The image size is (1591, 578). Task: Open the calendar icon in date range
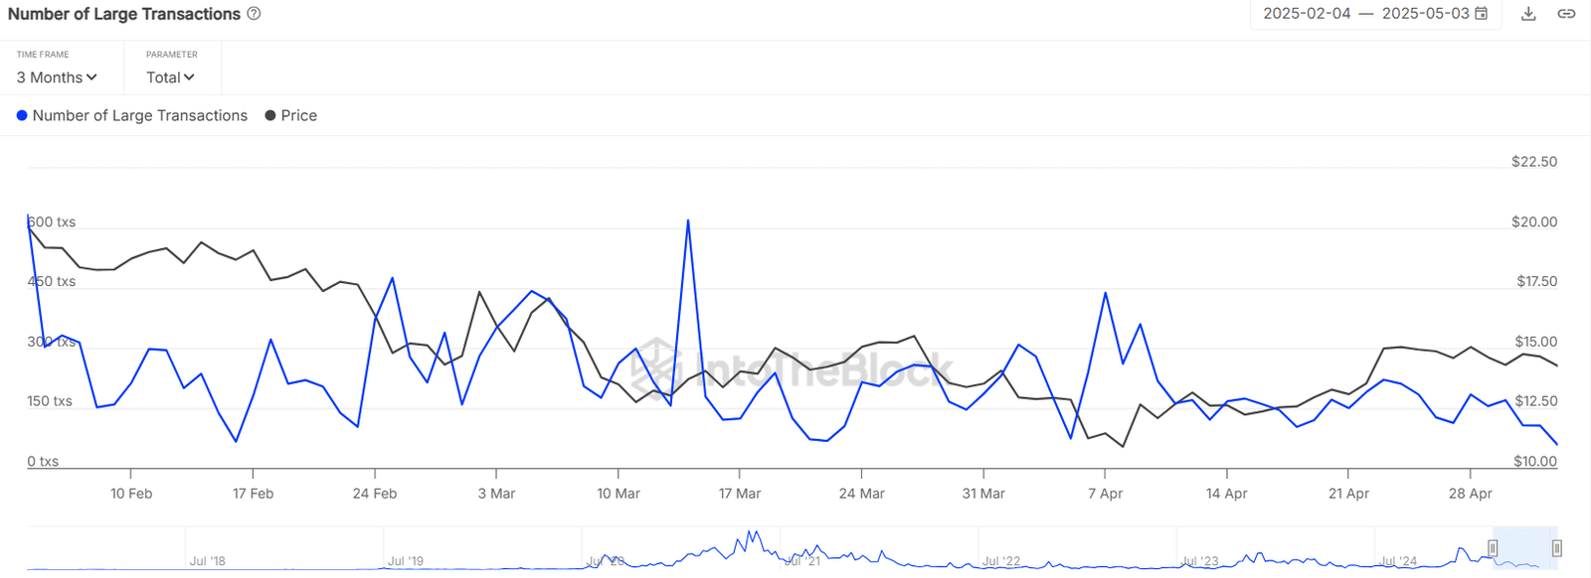(x=1481, y=14)
